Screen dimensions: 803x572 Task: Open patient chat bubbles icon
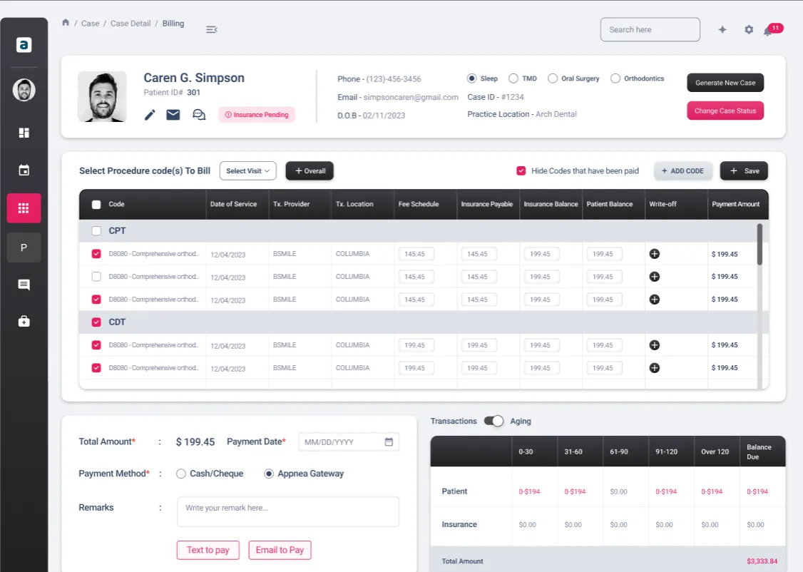tap(199, 115)
